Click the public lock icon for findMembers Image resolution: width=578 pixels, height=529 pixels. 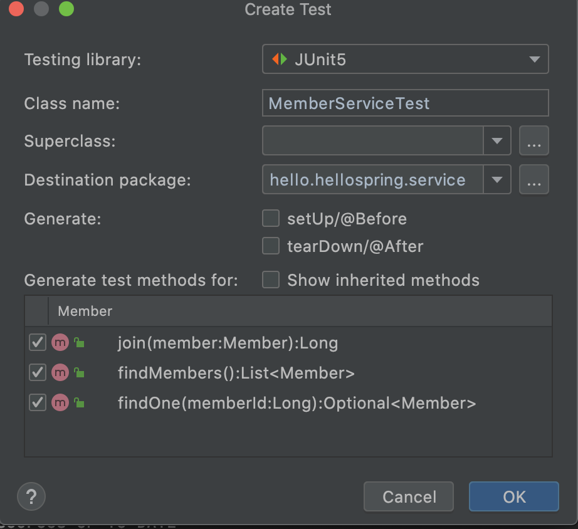pyautogui.click(x=79, y=372)
